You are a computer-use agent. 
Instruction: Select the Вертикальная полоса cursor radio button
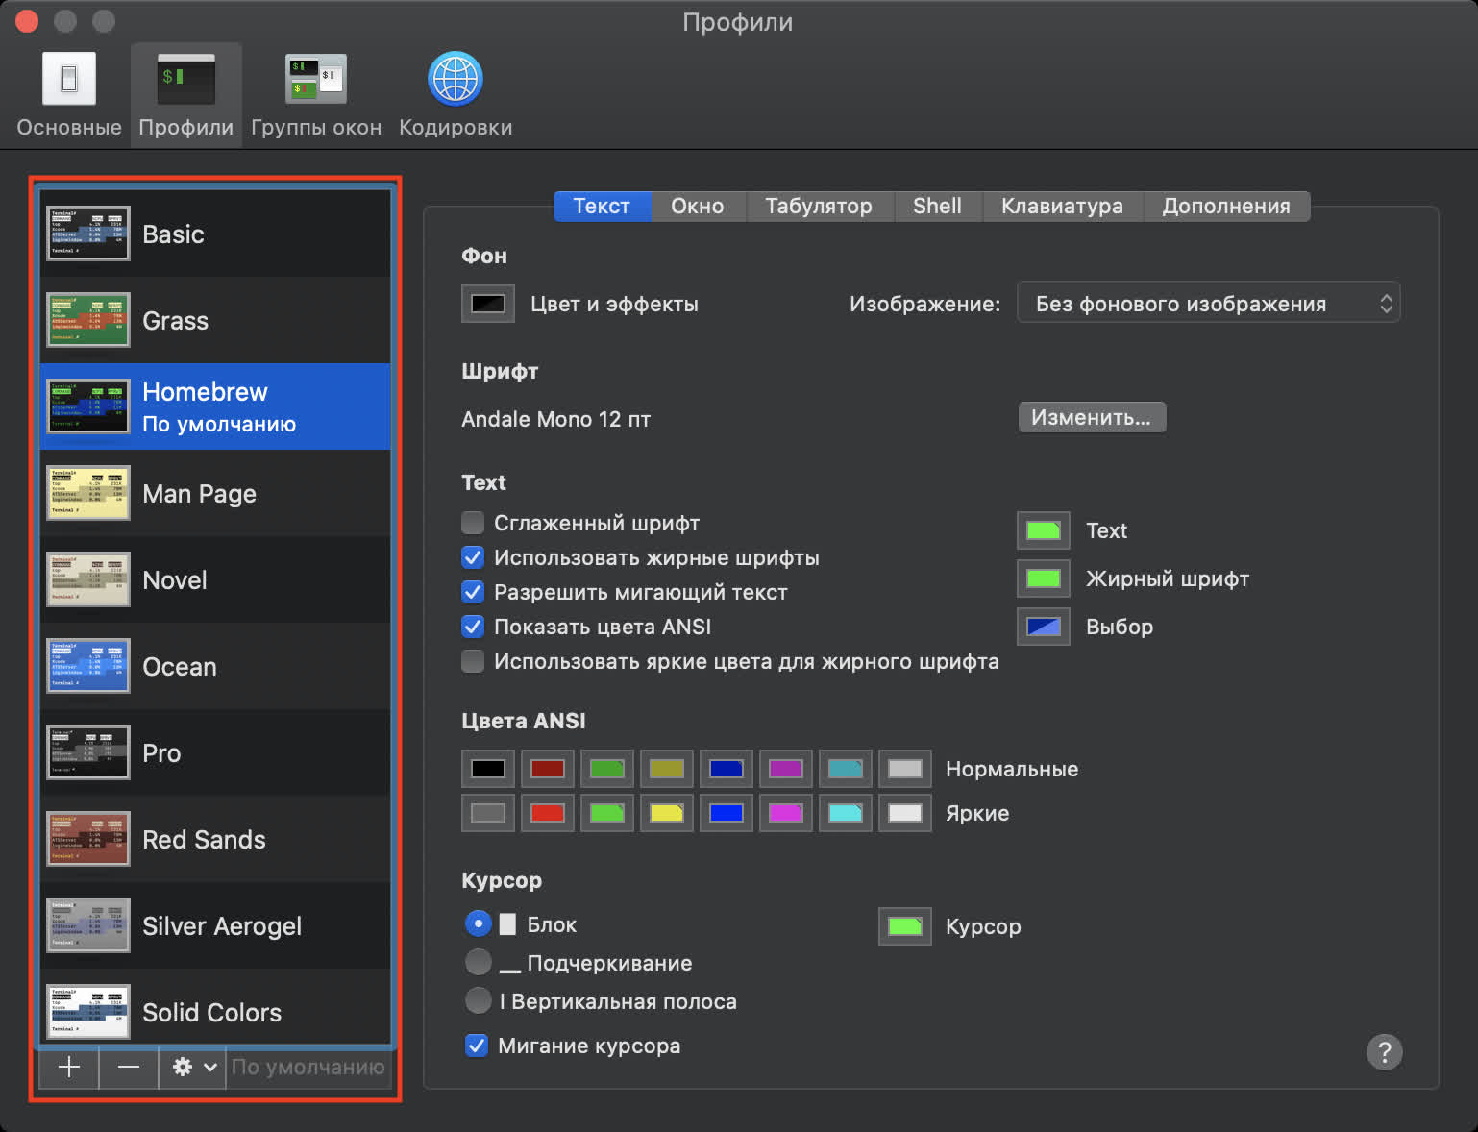(x=478, y=1000)
